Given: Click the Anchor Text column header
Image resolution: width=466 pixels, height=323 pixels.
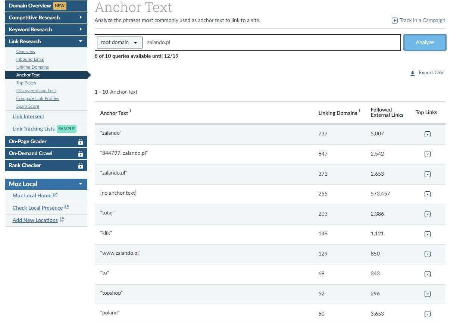Looking at the screenshot, I should click(x=114, y=113).
